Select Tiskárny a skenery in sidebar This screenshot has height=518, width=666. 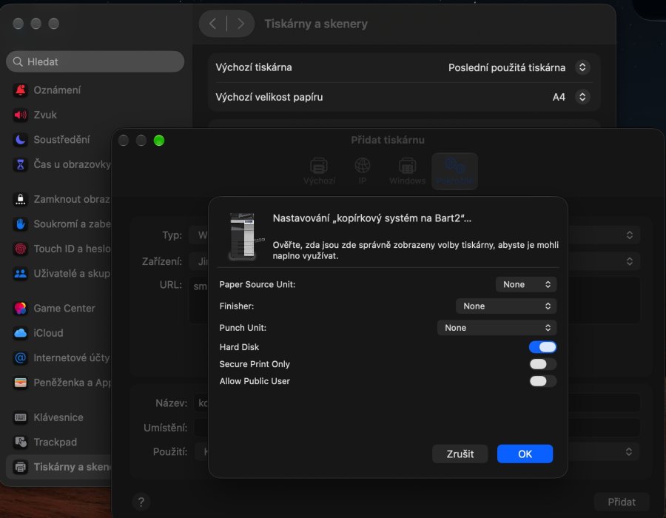[x=59, y=467]
